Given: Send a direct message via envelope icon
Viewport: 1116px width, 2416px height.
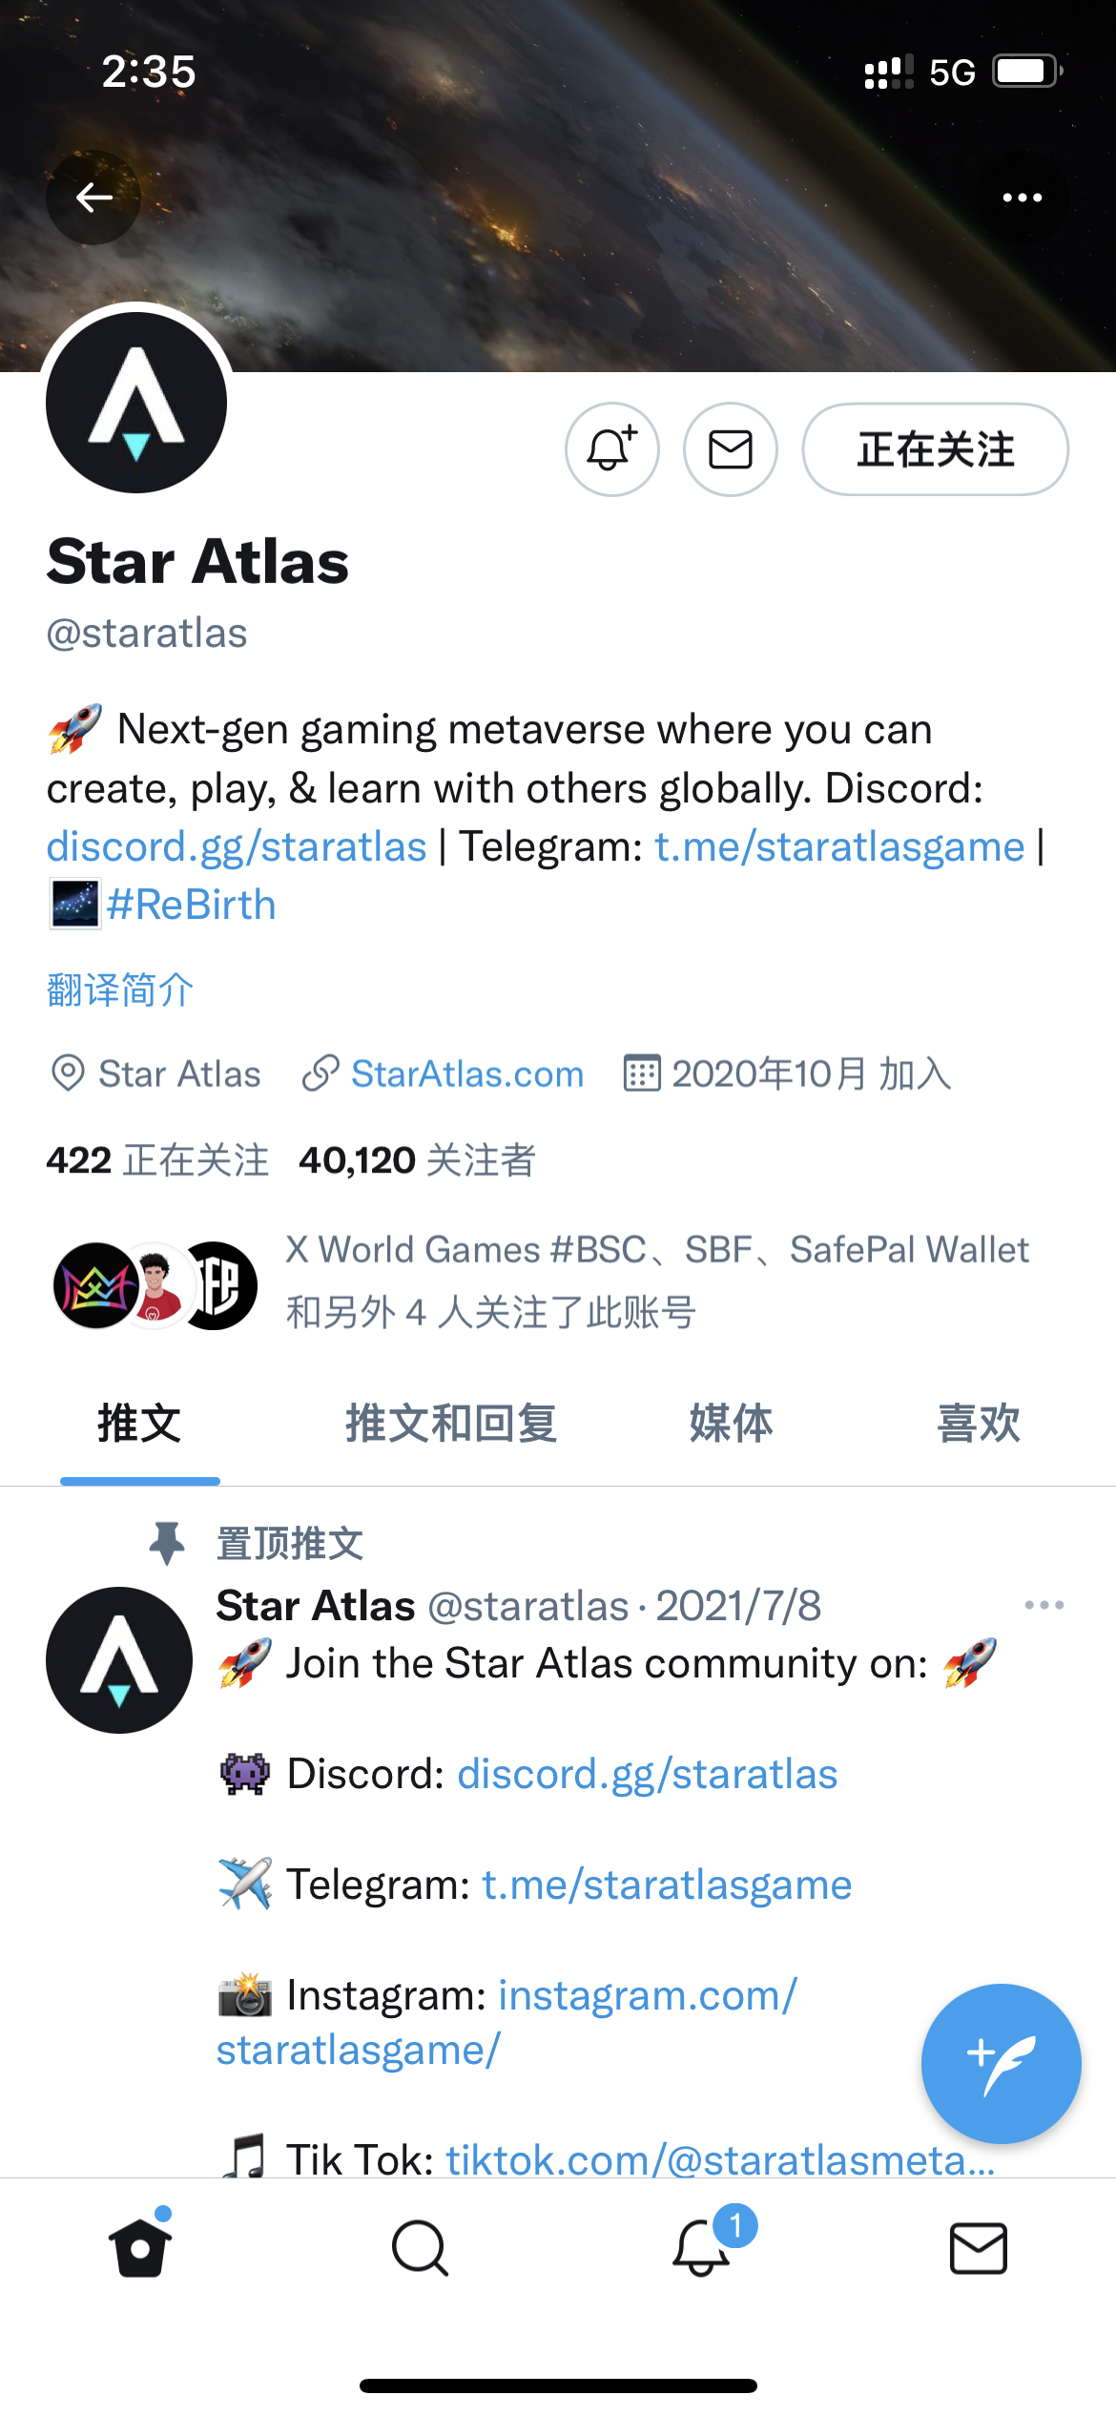Looking at the screenshot, I should coord(731,449).
